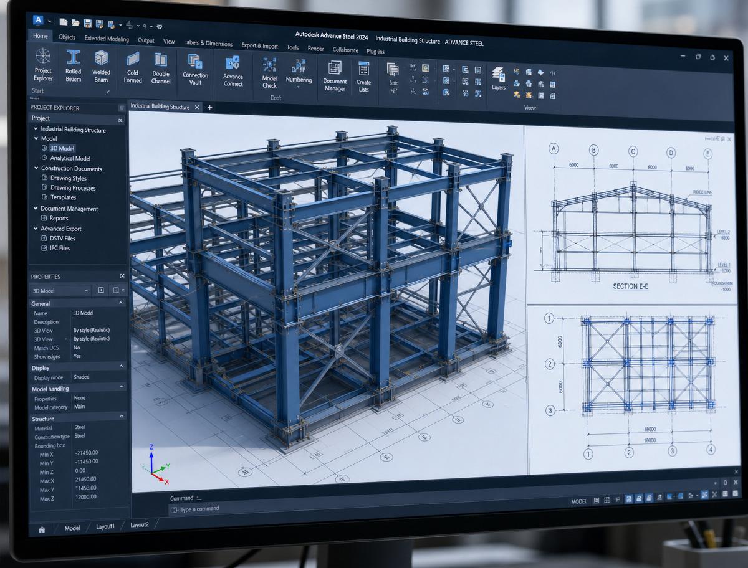This screenshot has height=568, width=748.
Task: Click the command line prompt icon
Action: [175, 509]
